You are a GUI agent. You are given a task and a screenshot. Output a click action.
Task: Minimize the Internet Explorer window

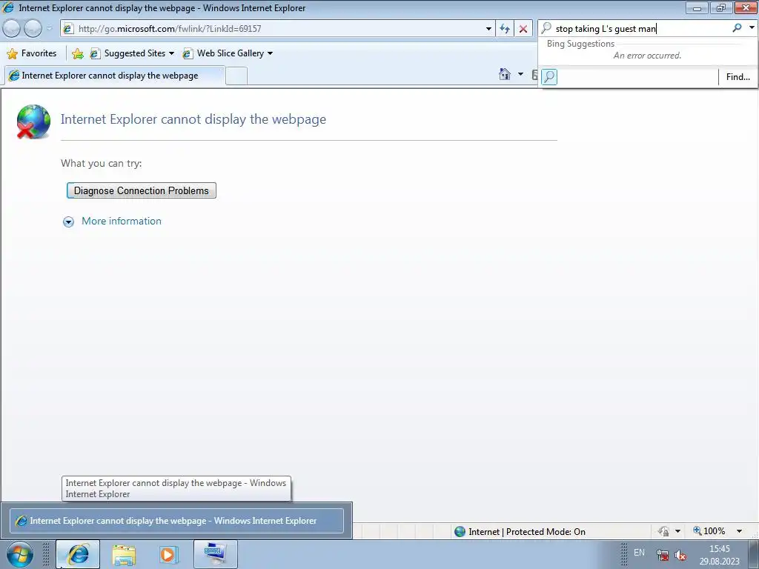pos(697,7)
